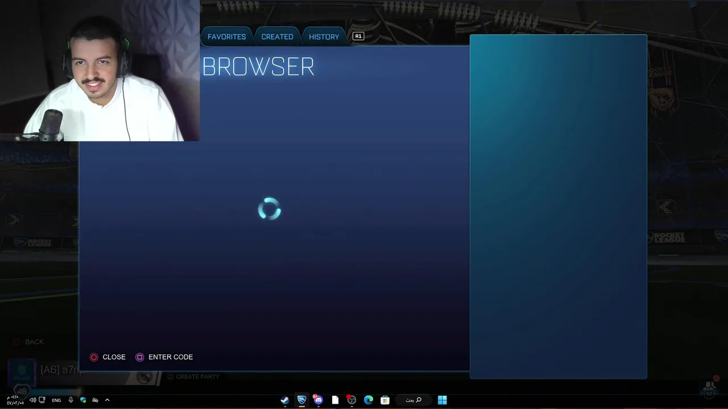Screen dimensions: 728x409
Task: Click the pink square Enter Code icon
Action: coord(139,357)
